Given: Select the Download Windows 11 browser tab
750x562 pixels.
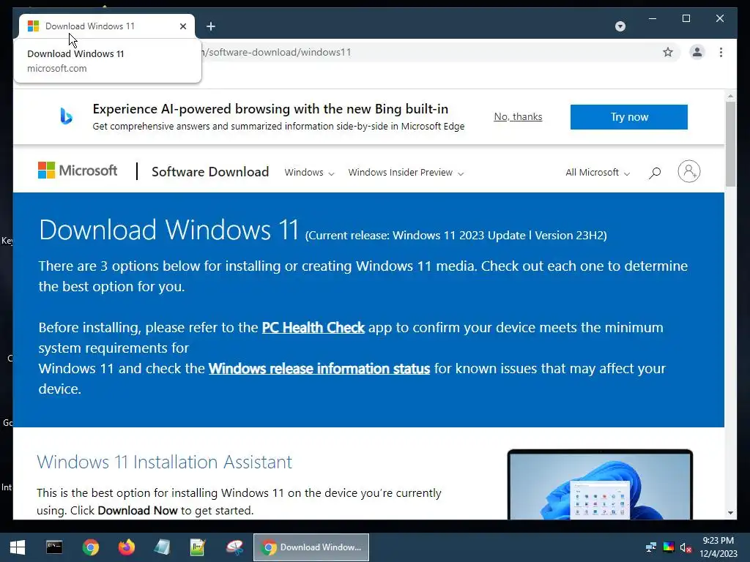Looking at the screenshot, I should pyautogui.click(x=107, y=26).
